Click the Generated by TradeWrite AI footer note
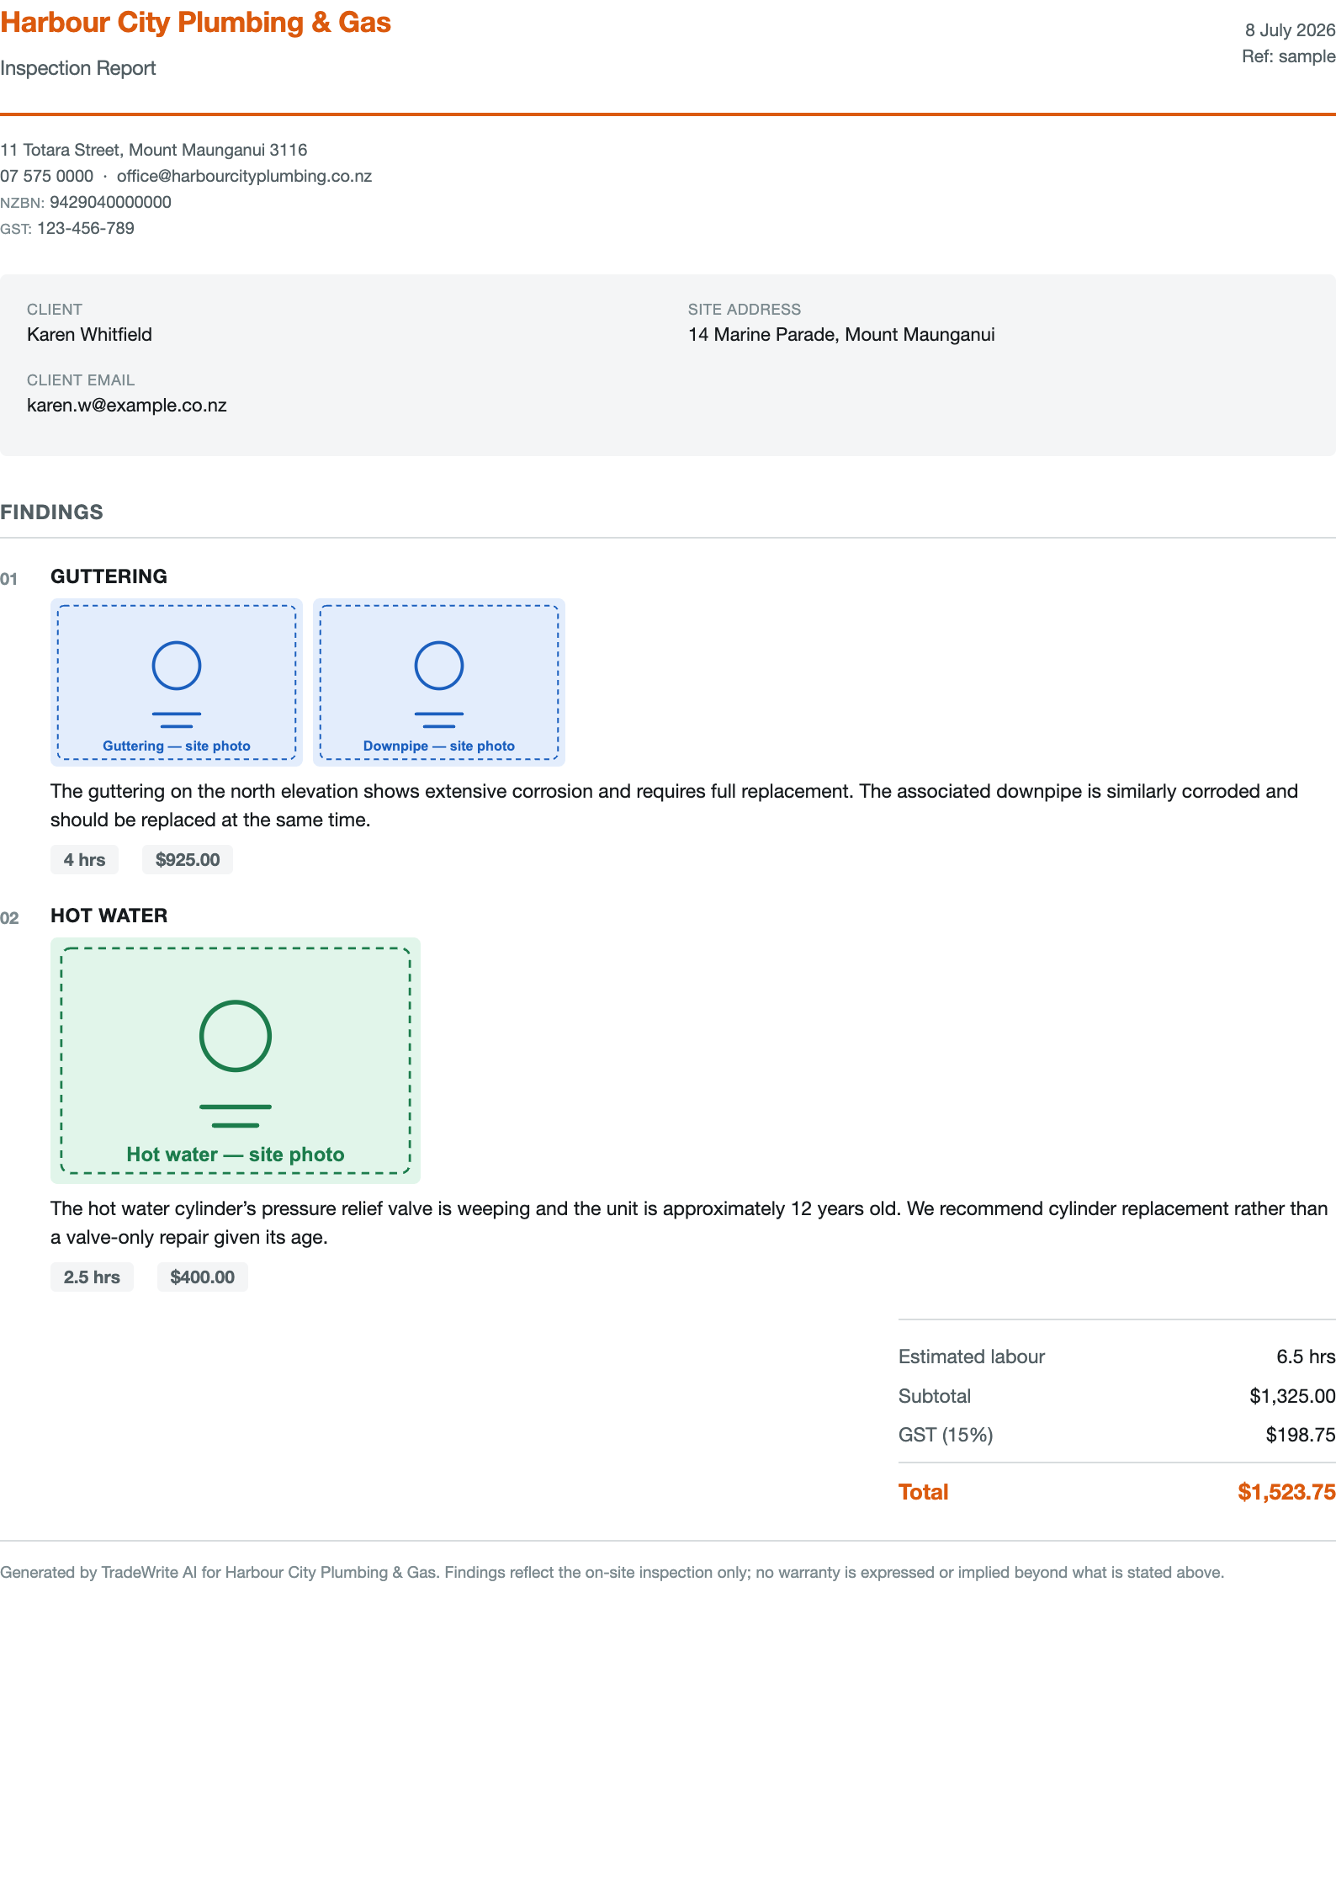 coord(612,1572)
